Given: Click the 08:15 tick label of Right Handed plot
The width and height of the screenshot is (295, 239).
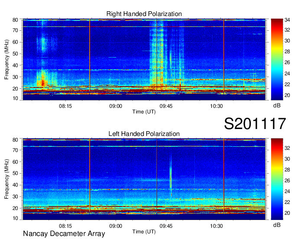Looking at the screenshot, I should [x=65, y=106].
